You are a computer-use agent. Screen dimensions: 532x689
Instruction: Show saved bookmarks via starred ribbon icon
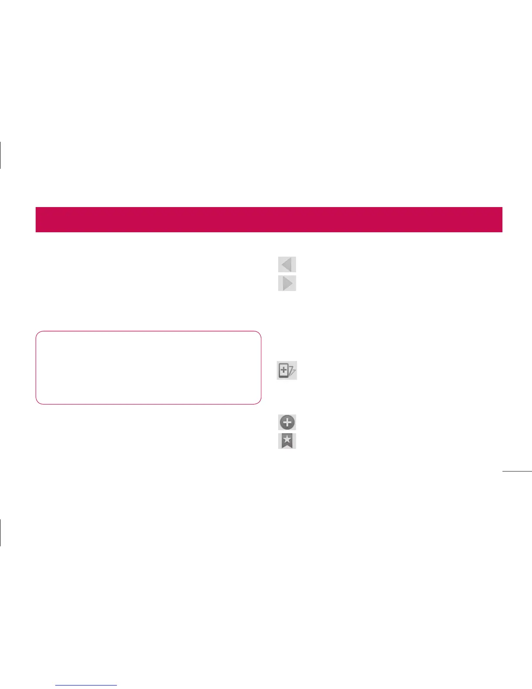pyautogui.click(x=287, y=441)
